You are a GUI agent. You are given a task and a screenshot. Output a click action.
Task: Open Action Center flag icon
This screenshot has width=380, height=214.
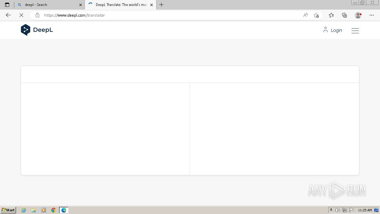coord(352,210)
